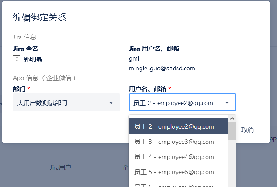Viewport: 277px width, 187px height.
Task: Click the chevron arrow in 部门 dropdown
Action: pyautogui.click(x=111, y=103)
